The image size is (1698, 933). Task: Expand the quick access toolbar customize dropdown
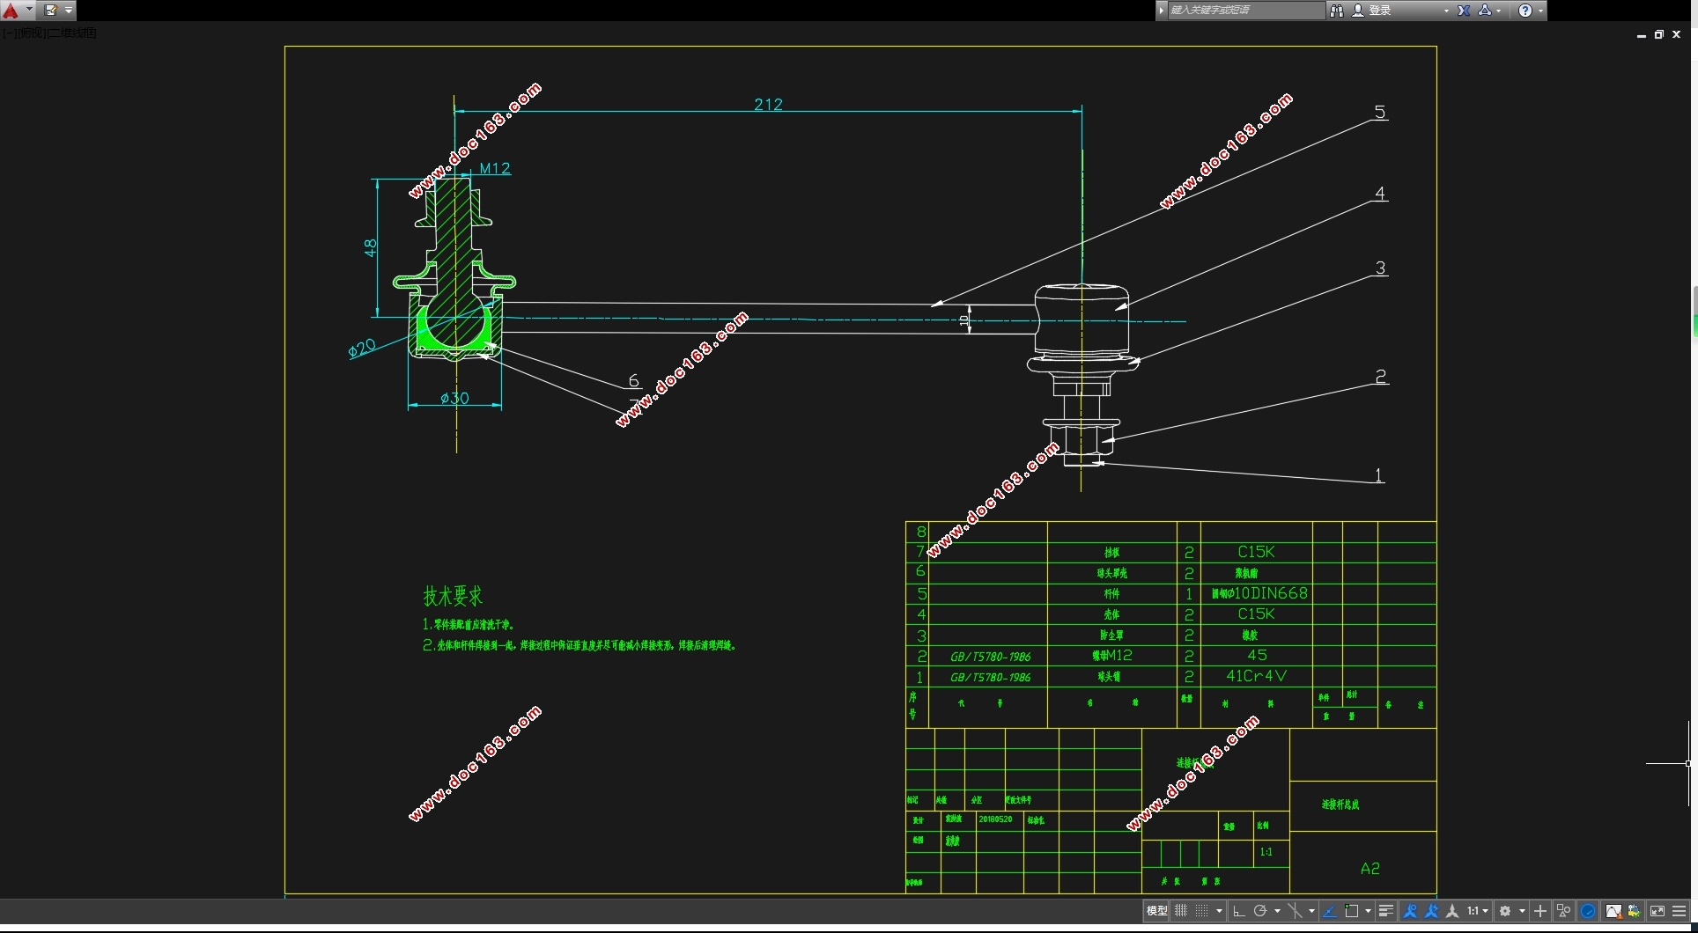tap(69, 11)
